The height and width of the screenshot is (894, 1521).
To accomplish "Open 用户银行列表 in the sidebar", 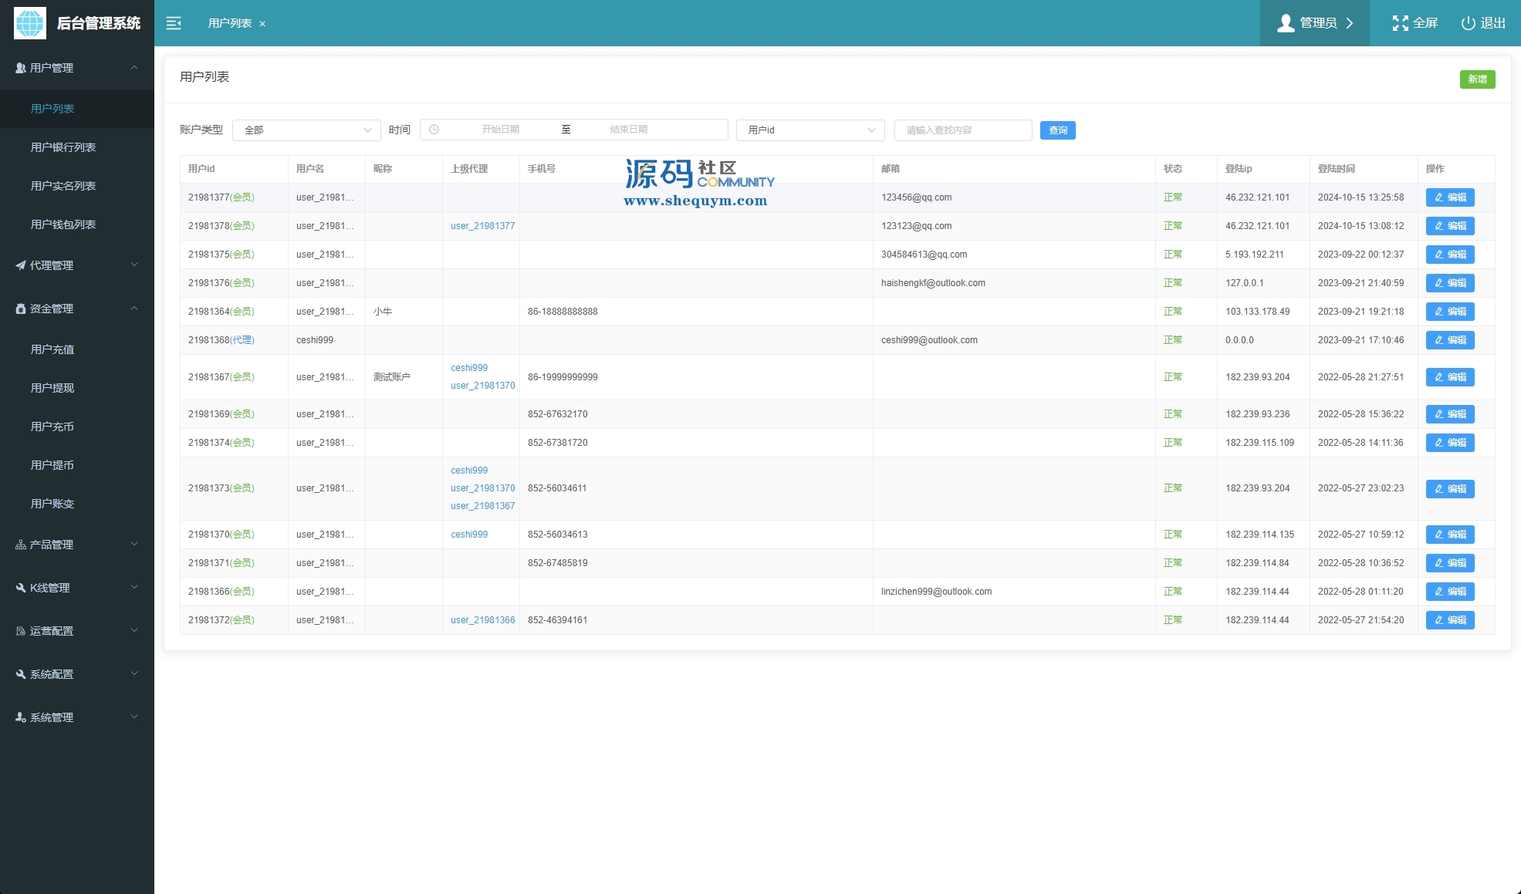I will point(63,147).
